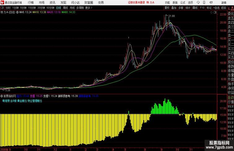Image resolution: width=234 pixels, height=151 pixels.
Task: Click the 叠加 overlay button
Action: click(174, 8)
